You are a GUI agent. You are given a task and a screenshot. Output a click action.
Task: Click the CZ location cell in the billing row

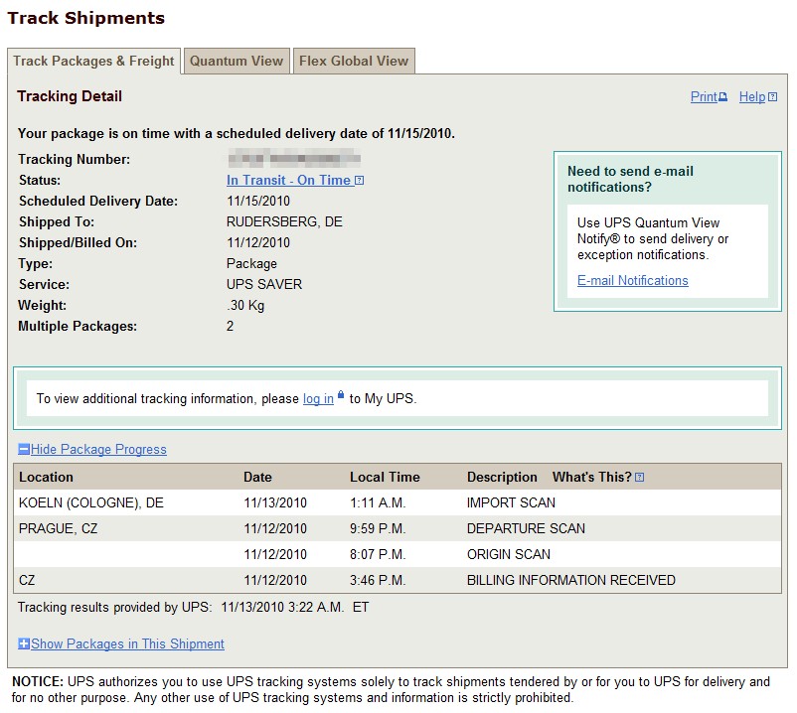pos(27,581)
